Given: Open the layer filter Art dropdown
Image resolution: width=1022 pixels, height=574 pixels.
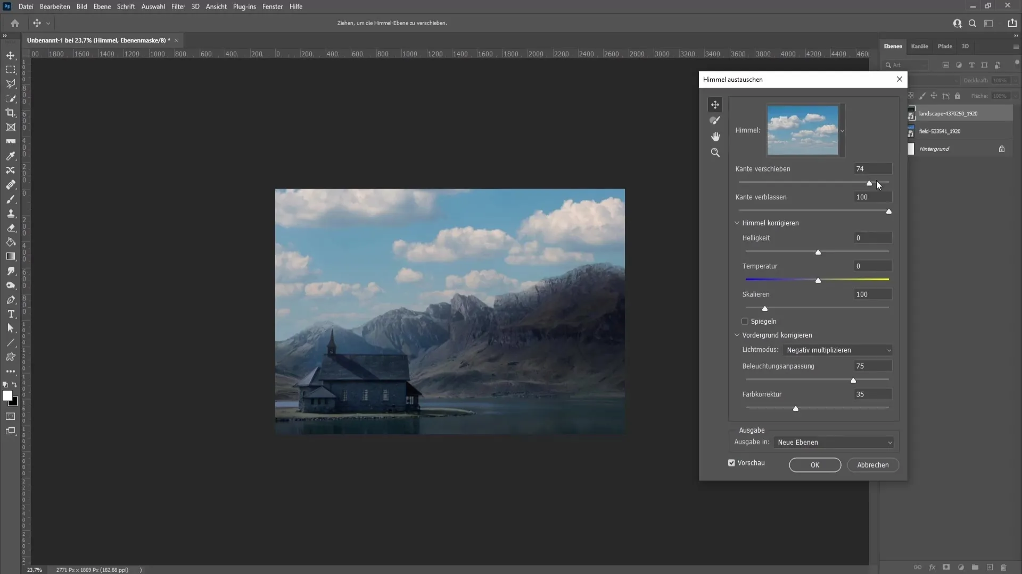Looking at the screenshot, I should point(906,65).
